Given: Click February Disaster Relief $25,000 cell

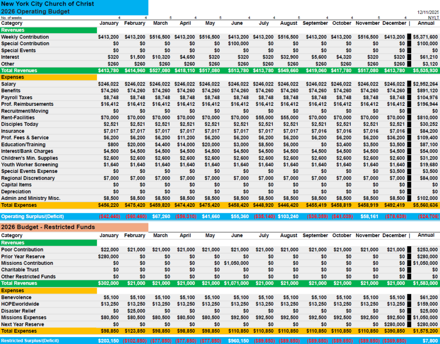Looking at the screenshot, I should click(x=136, y=311).
